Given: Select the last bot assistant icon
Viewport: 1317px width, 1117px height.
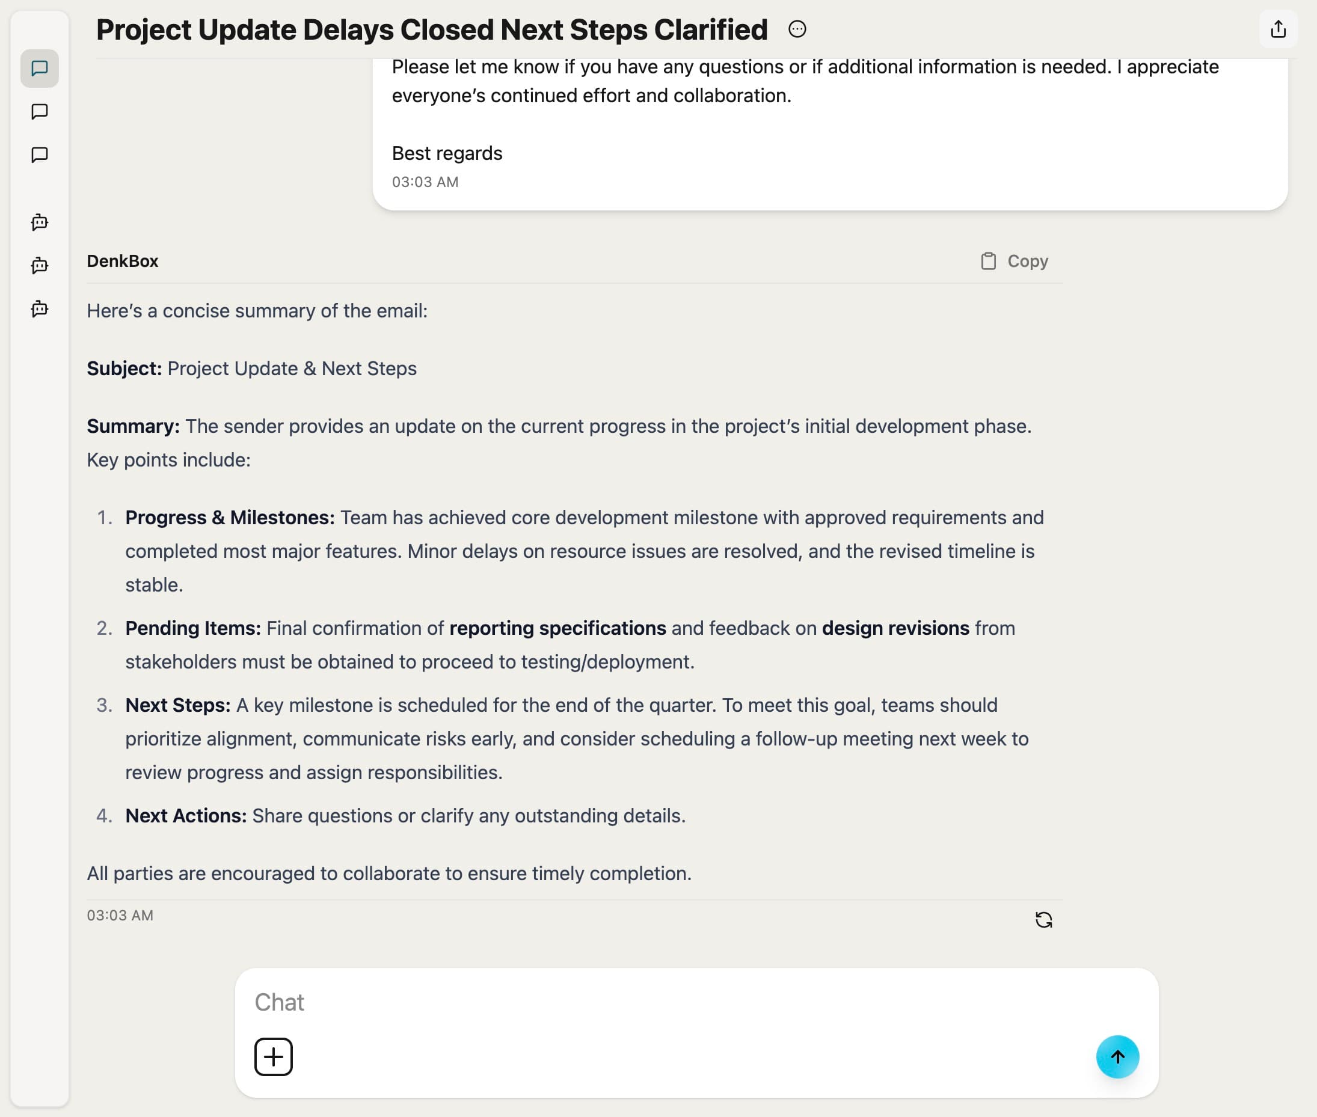Looking at the screenshot, I should pyautogui.click(x=39, y=309).
